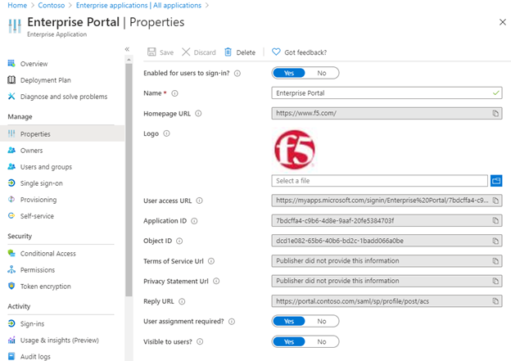Click the info icon next to User access URL
The image size is (511, 361).
(199, 201)
